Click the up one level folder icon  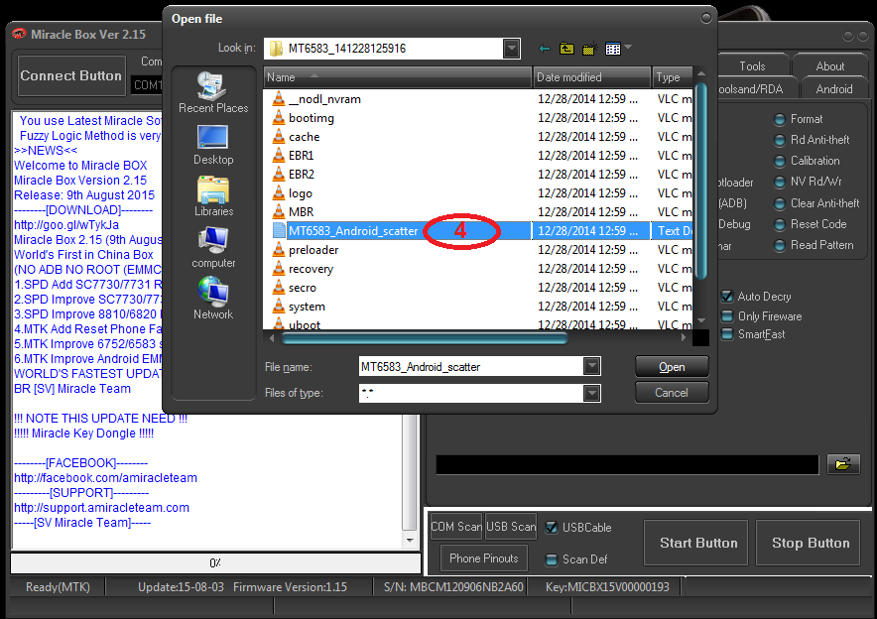click(566, 49)
